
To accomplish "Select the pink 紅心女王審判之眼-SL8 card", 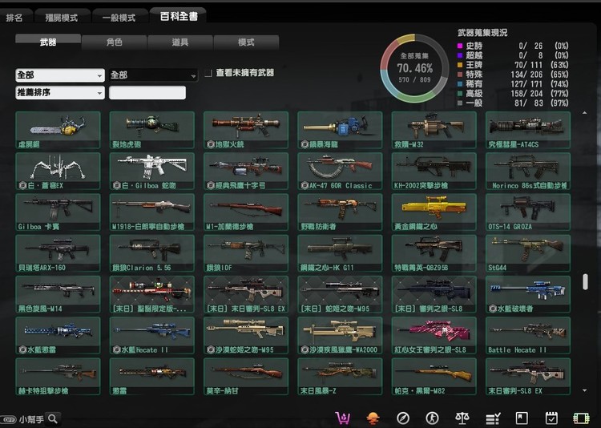I will (x=434, y=335).
